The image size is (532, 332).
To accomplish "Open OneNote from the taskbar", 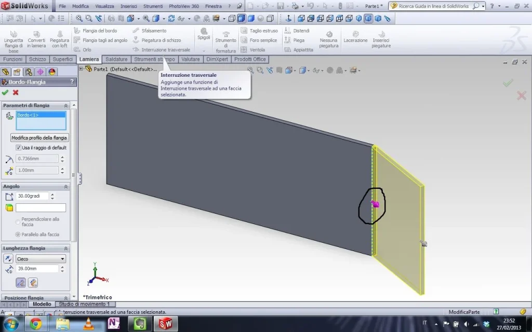I will point(113,324).
